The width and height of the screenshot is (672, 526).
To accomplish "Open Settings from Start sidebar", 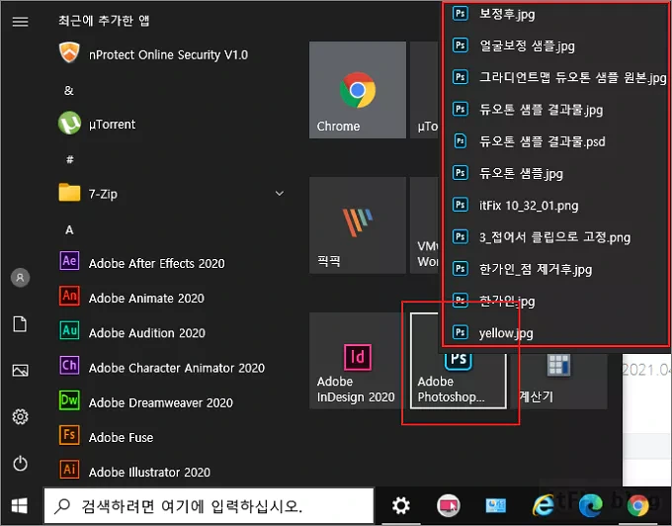I will pyautogui.click(x=20, y=416).
